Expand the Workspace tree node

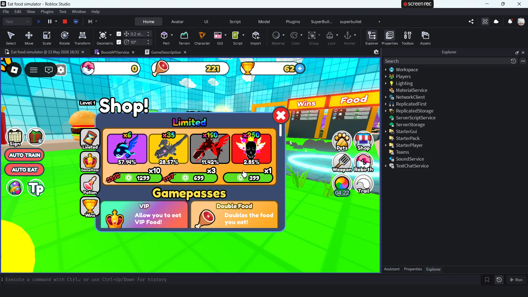click(x=386, y=70)
